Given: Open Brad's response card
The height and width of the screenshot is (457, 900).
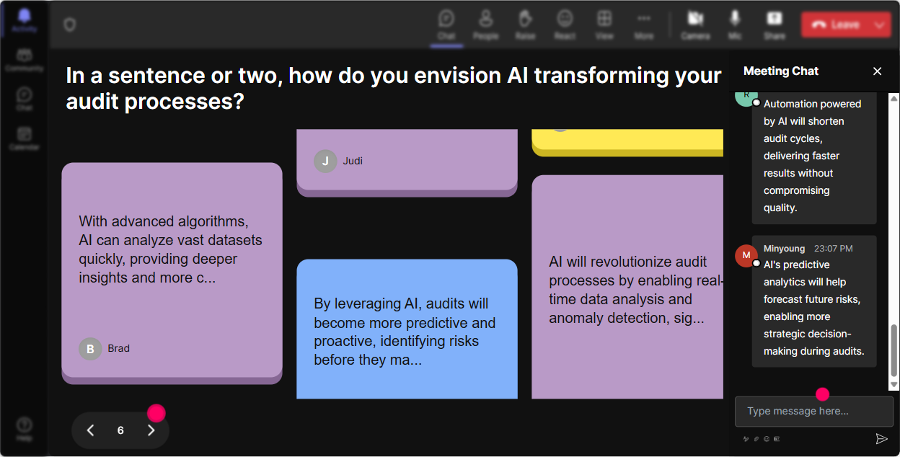Looking at the screenshot, I should pyautogui.click(x=172, y=273).
